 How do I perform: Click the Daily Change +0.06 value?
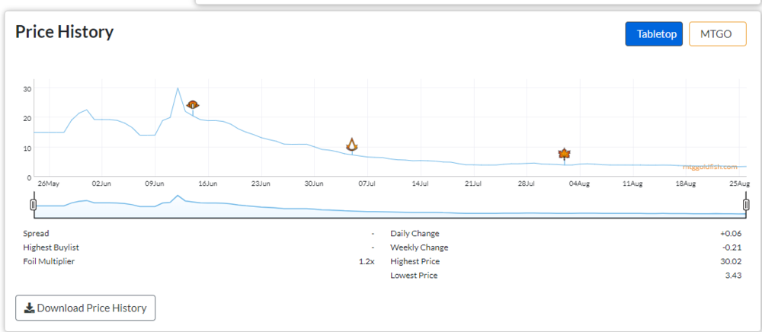(734, 234)
